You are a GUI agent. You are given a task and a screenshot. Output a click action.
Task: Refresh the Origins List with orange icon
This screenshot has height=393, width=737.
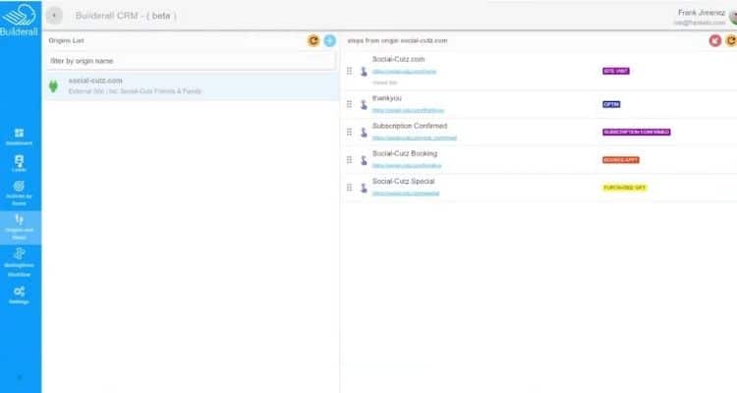313,40
